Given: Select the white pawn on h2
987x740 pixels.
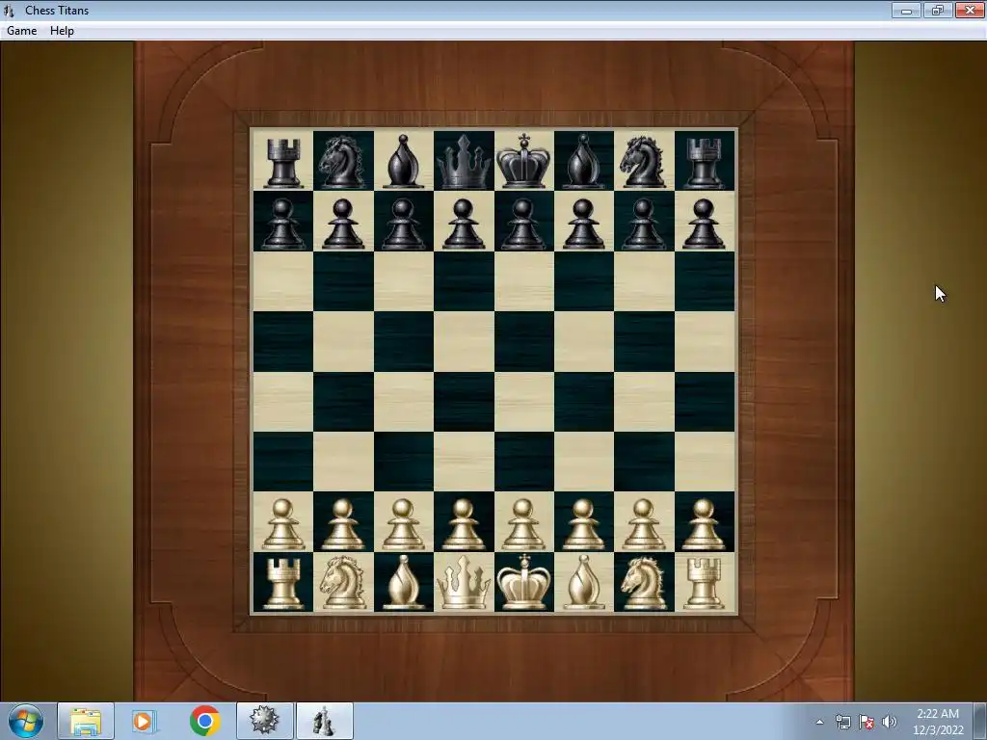Looking at the screenshot, I should (704, 524).
